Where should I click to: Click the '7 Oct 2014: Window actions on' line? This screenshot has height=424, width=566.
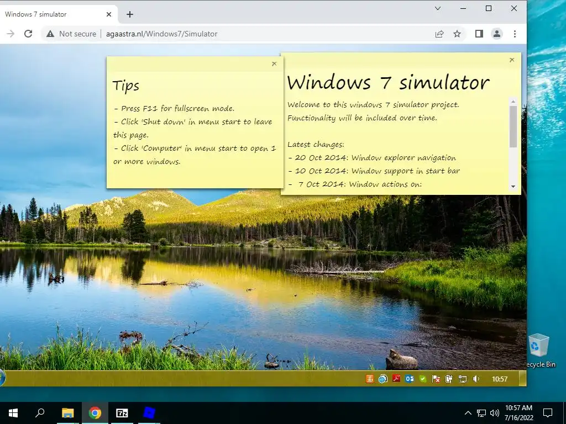click(355, 184)
